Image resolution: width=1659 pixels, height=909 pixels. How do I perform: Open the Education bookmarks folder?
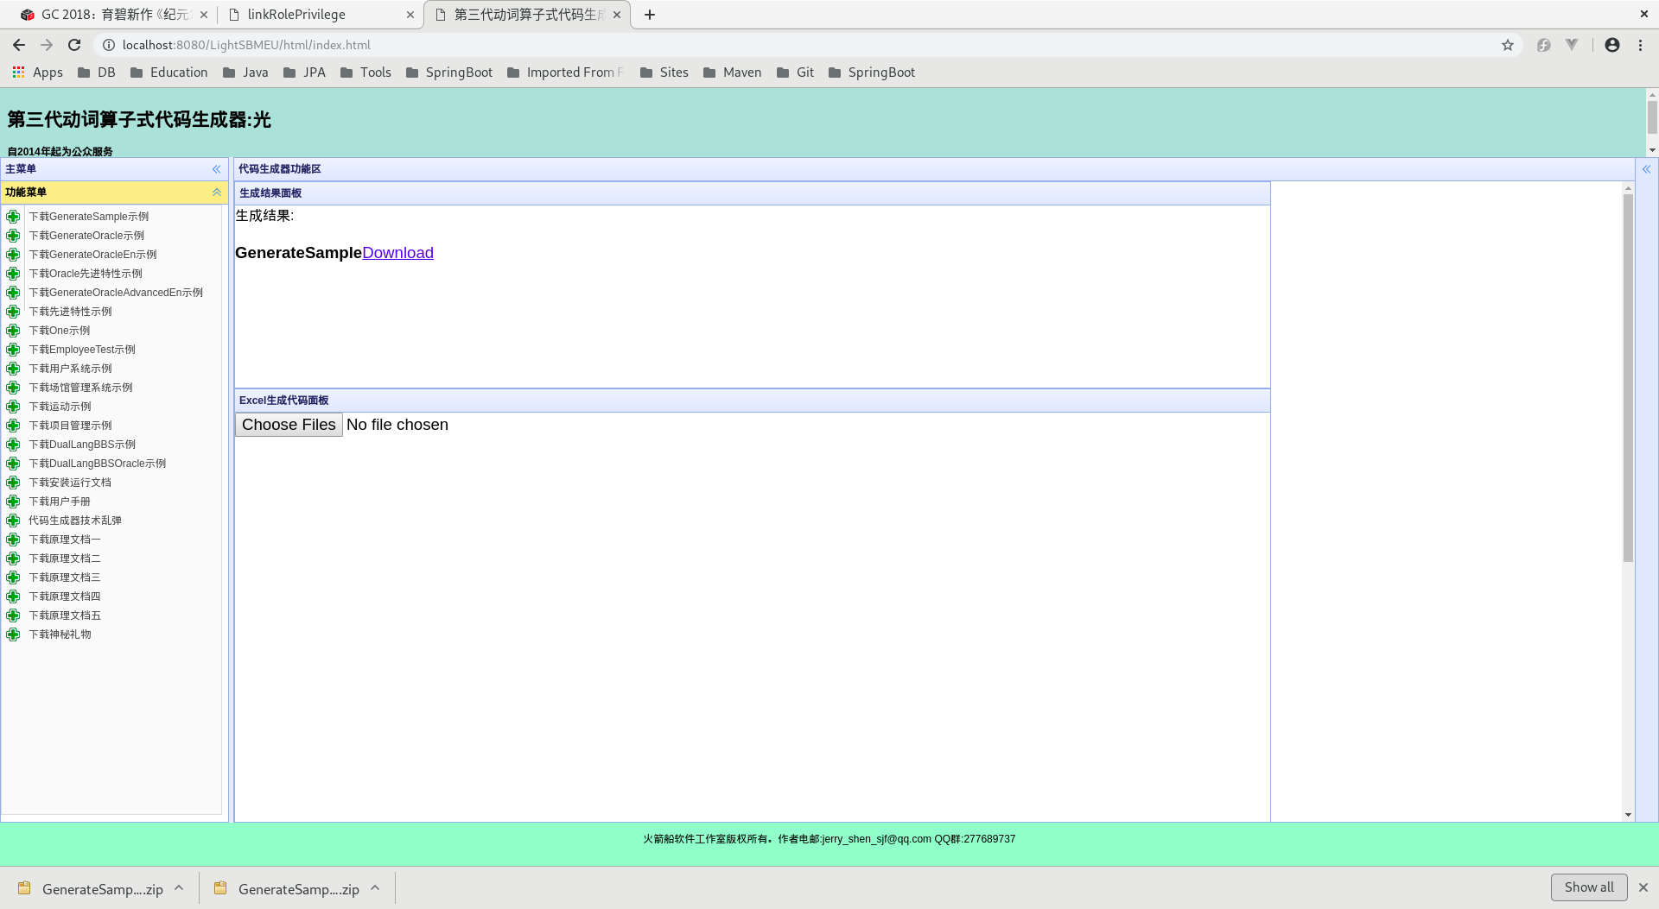169,73
